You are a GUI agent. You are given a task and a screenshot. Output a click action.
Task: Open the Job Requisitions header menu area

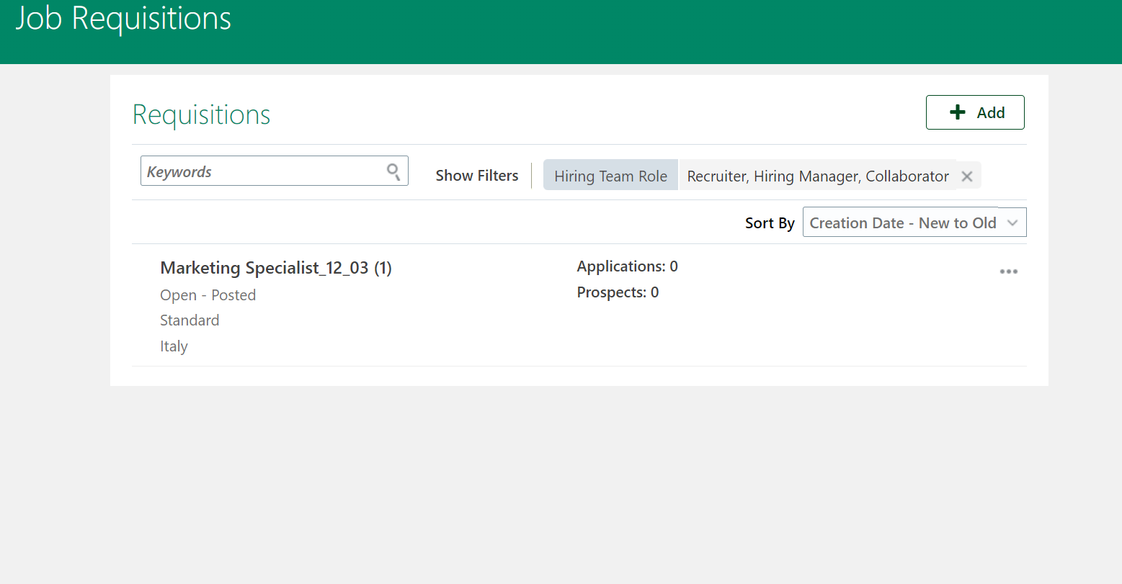point(123,18)
